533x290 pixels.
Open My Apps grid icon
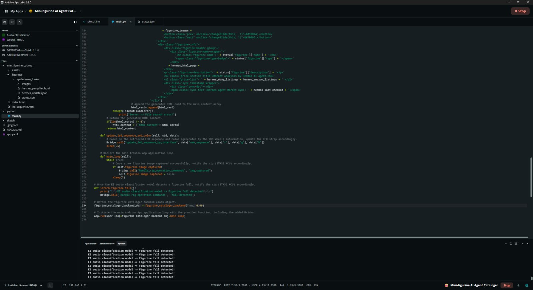tap(6, 11)
